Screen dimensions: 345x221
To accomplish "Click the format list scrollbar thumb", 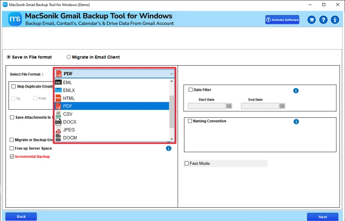I will (x=171, y=112).
